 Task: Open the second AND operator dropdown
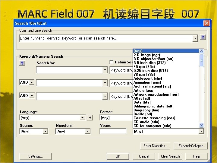(32, 96)
